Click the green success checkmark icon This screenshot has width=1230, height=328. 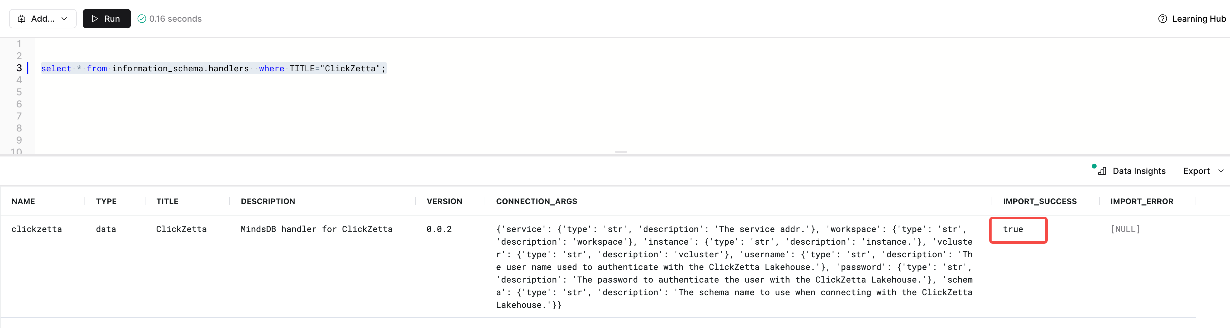[142, 19]
